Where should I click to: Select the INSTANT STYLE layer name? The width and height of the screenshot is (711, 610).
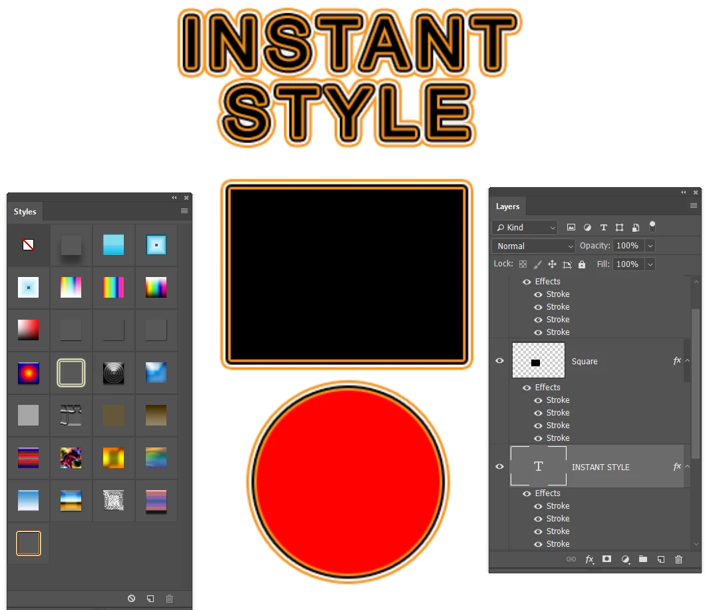(600, 467)
